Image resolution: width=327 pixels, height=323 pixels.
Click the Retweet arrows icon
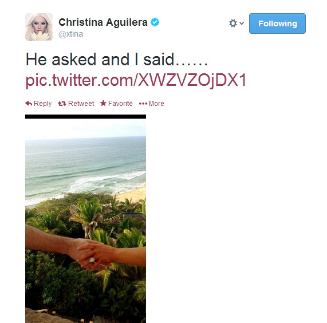point(62,104)
